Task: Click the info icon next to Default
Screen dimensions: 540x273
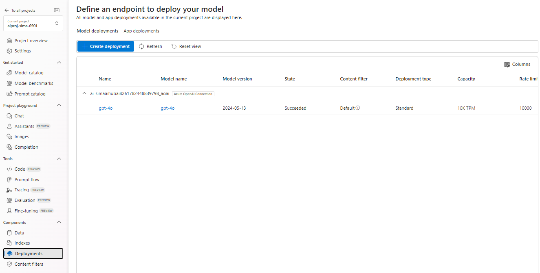Action: pyautogui.click(x=358, y=108)
